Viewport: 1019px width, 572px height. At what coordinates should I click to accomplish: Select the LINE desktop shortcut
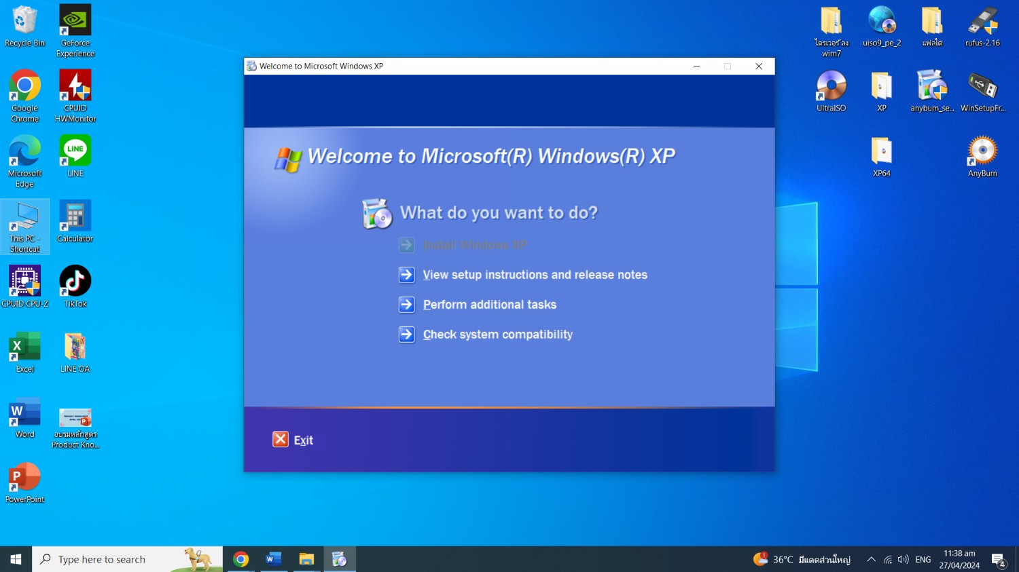click(x=75, y=156)
